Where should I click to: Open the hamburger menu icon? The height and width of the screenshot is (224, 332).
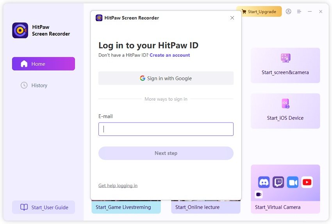(x=299, y=11)
